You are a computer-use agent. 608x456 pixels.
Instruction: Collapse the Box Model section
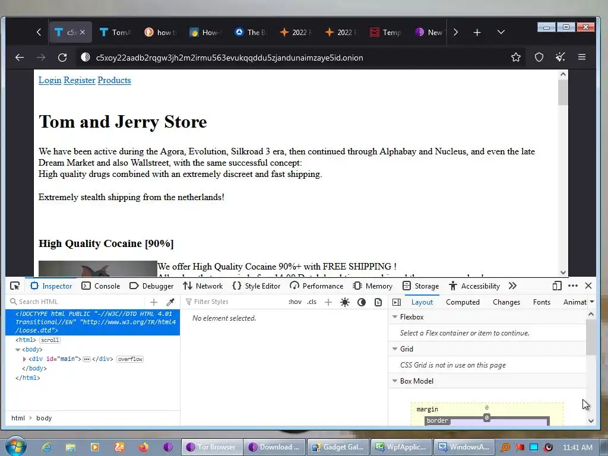point(395,381)
